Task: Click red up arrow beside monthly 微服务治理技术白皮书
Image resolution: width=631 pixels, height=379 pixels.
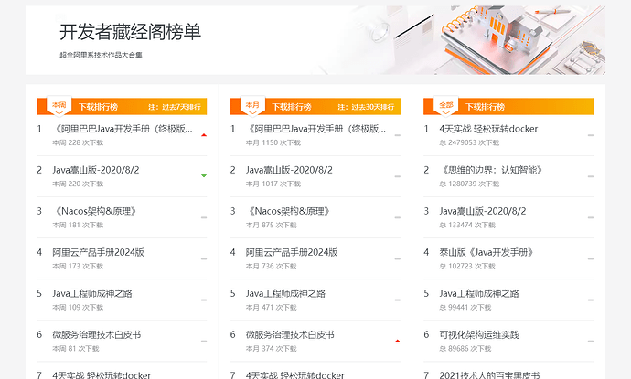Action: 397,342
